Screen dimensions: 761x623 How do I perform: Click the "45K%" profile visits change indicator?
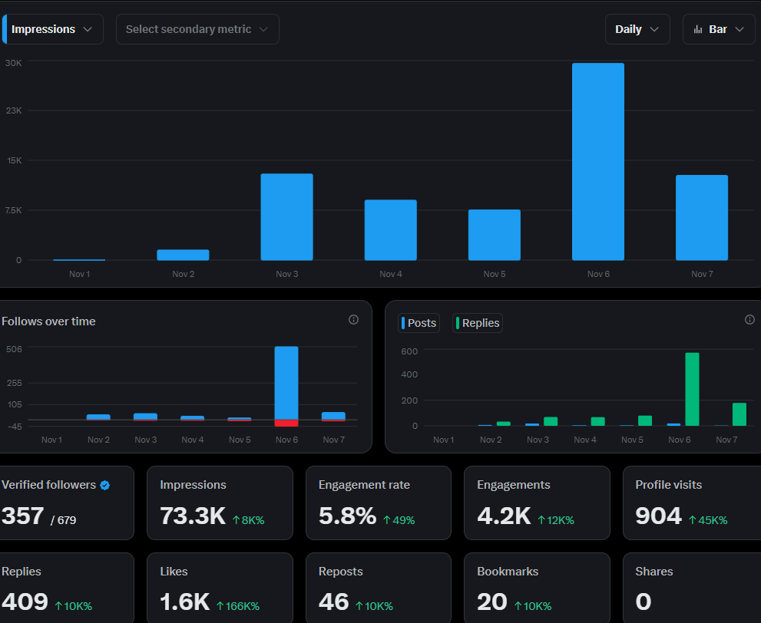[708, 520]
